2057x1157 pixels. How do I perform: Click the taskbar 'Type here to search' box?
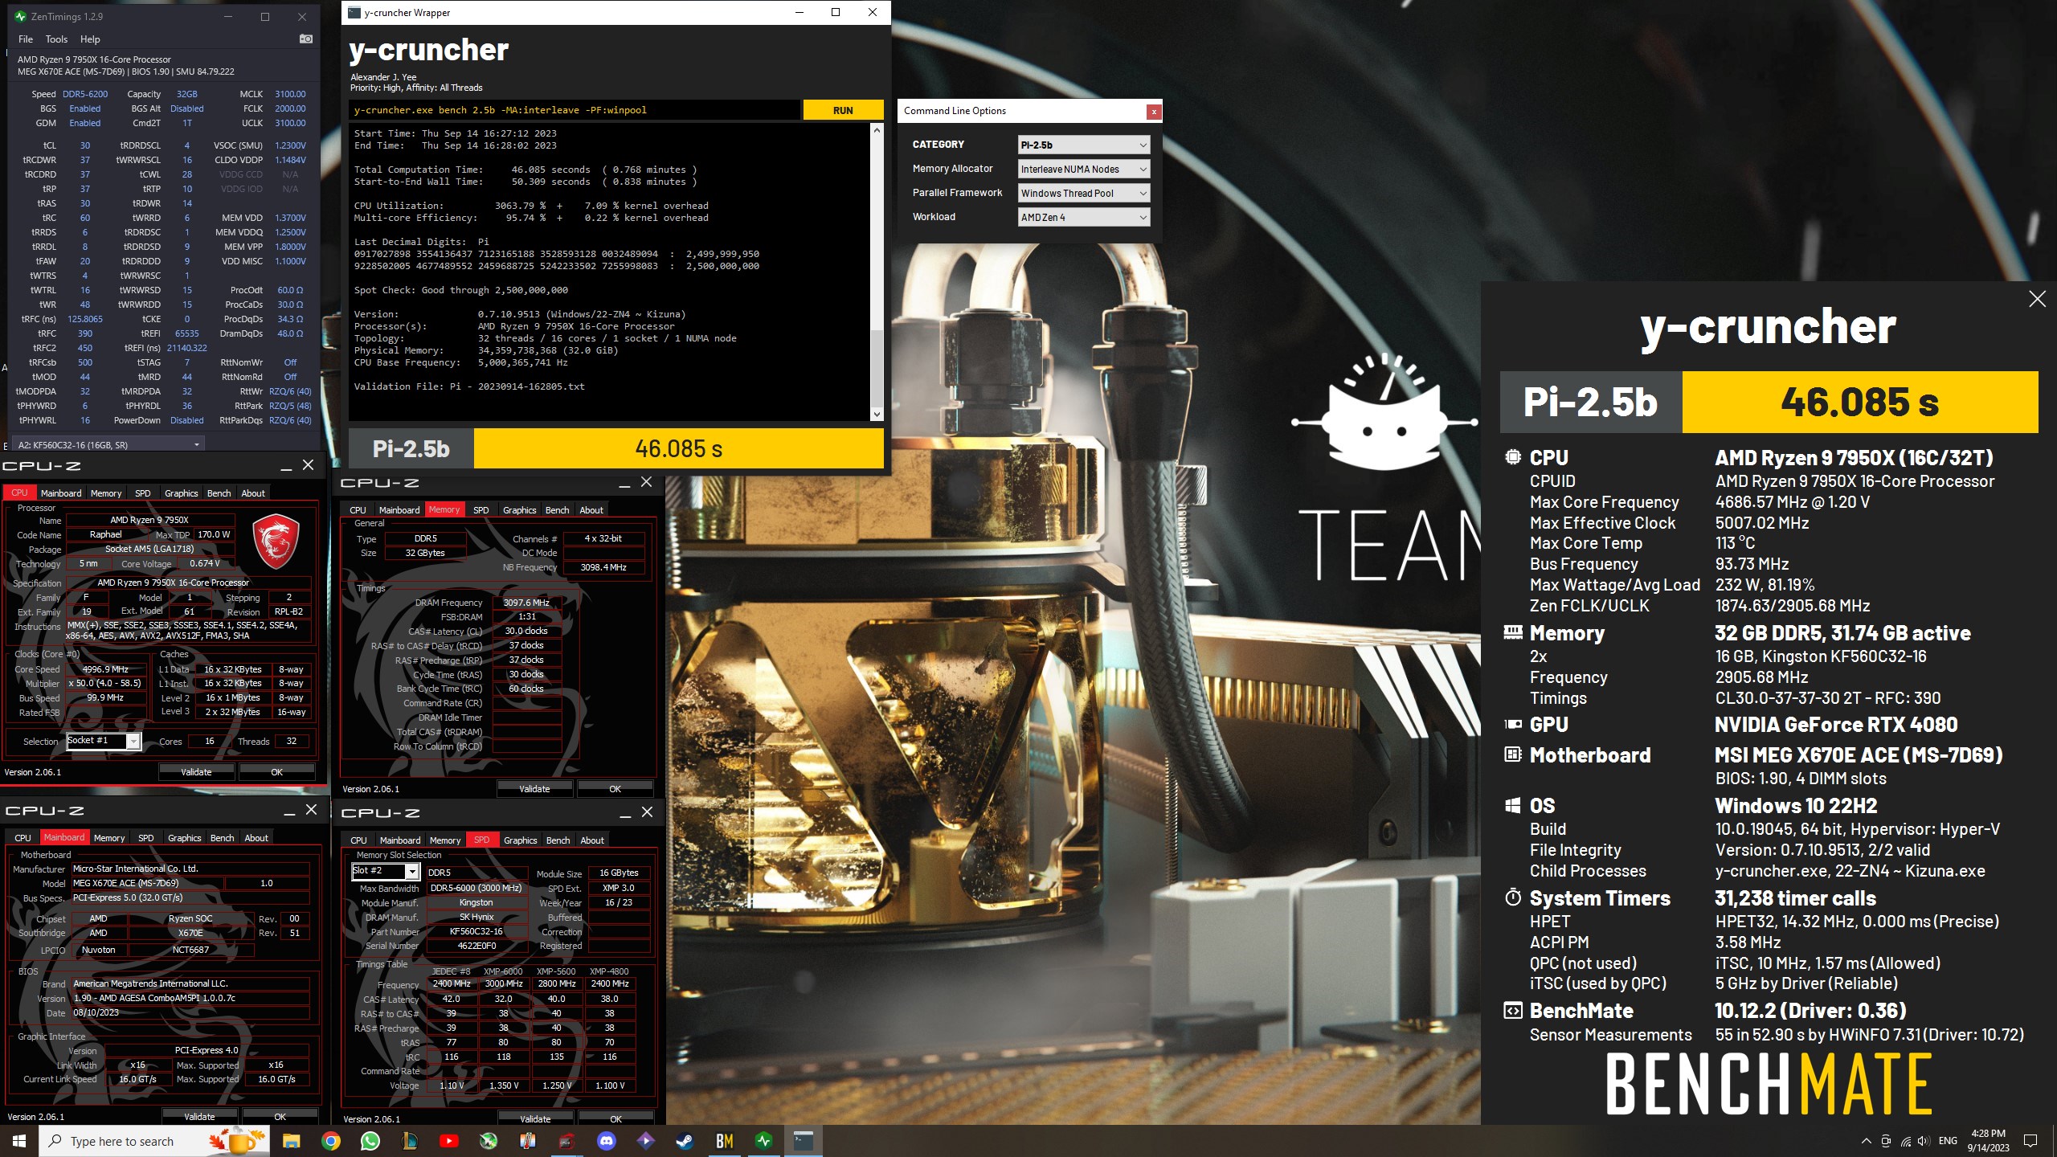[x=153, y=1141]
